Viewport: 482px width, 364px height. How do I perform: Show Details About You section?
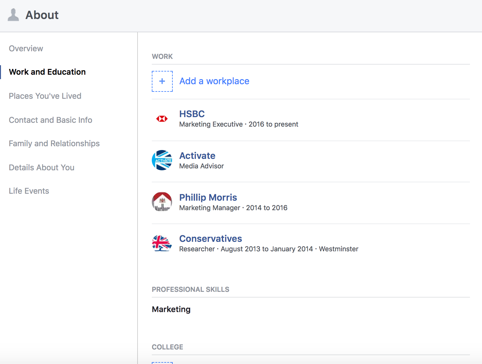pyautogui.click(x=42, y=167)
